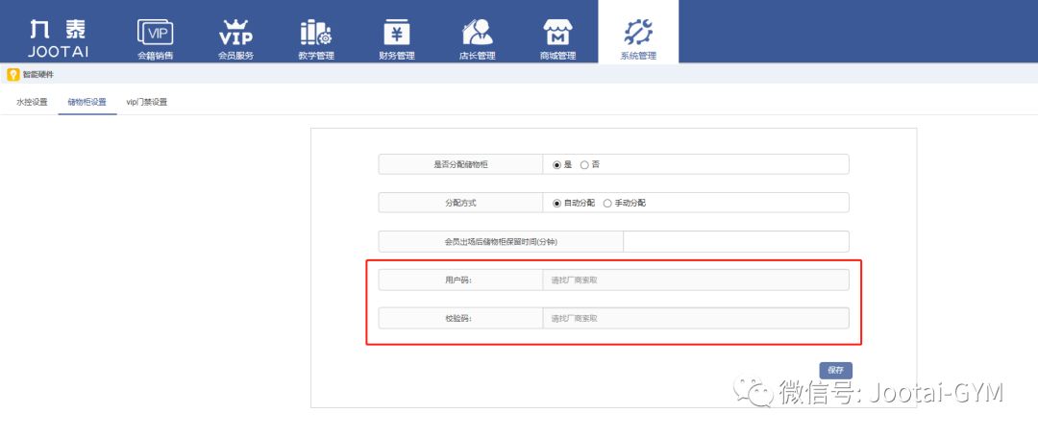Click the yellow 智能硬件 lightbulb icon
Image resolution: width=1038 pixels, height=438 pixels.
[12, 75]
